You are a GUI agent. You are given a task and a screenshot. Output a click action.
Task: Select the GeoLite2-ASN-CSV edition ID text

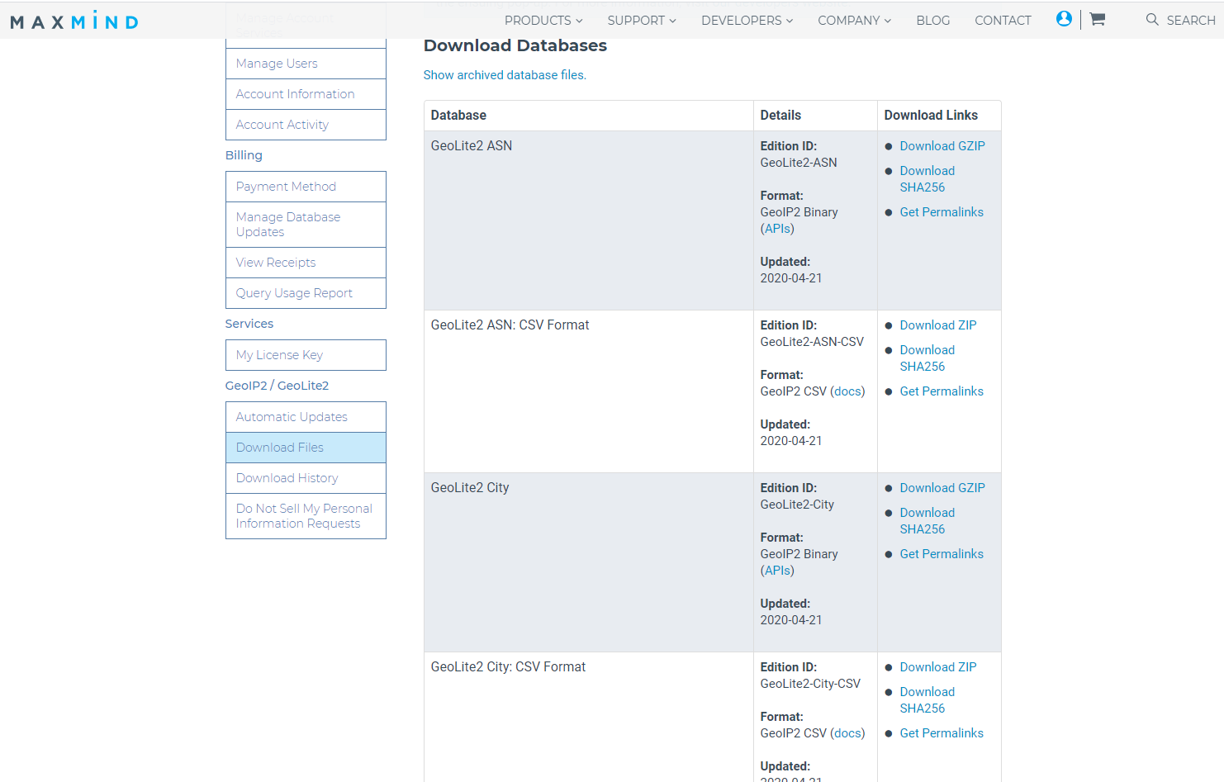click(x=812, y=342)
